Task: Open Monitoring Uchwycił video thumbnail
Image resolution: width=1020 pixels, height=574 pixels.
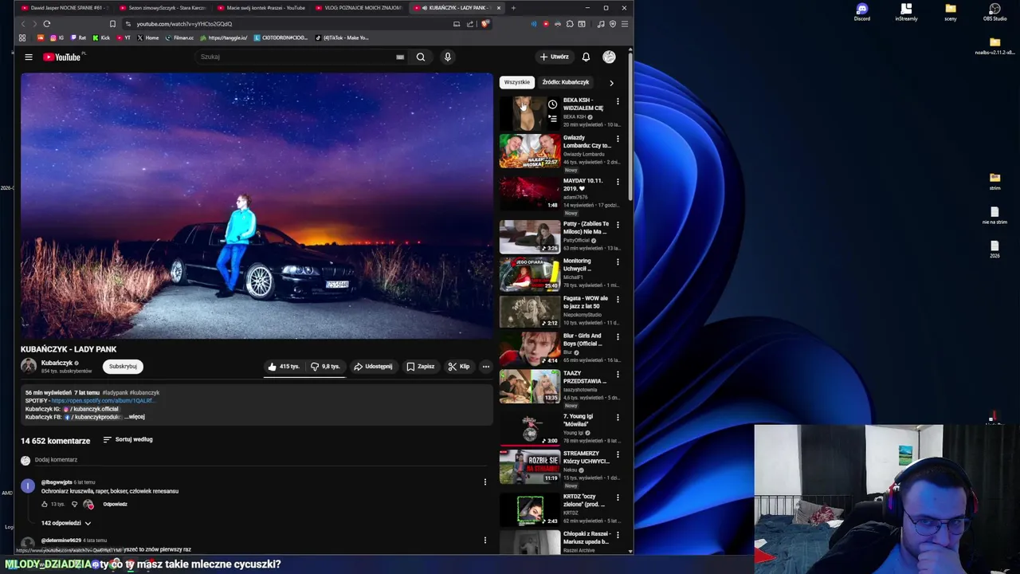Action: tap(530, 274)
